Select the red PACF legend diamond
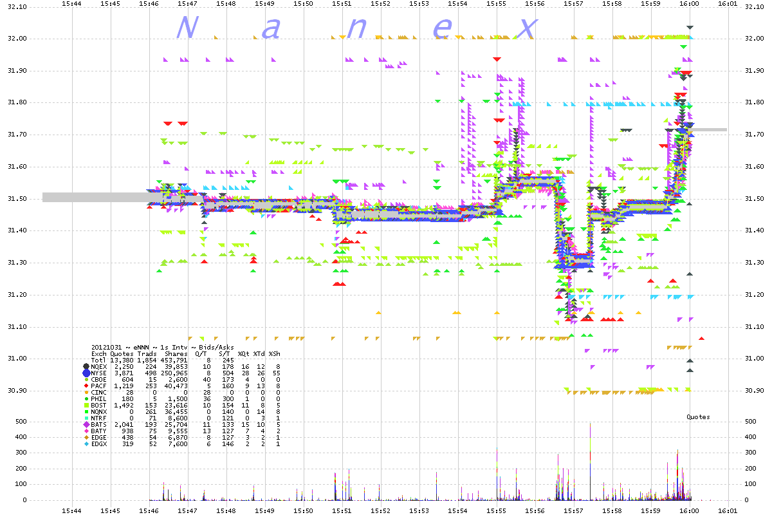Viewport: 772px width, 515px height. tap(86, 386)
